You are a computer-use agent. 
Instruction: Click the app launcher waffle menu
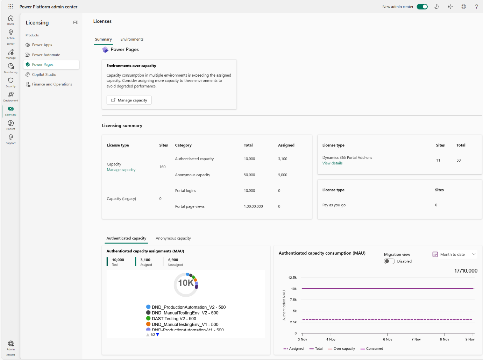click(x=10, y=6)
